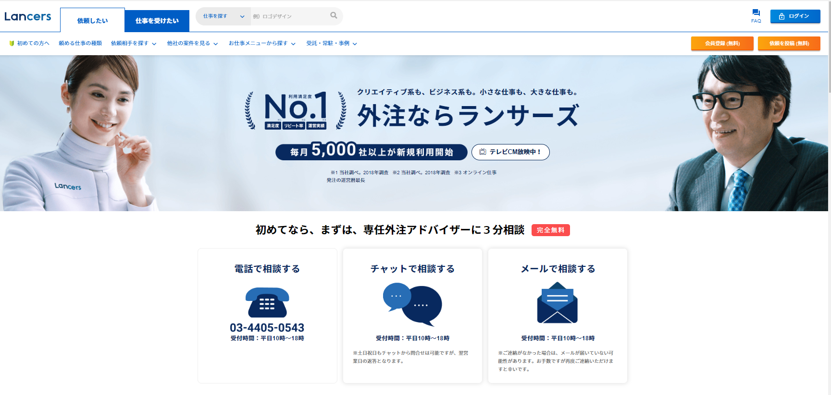Click the telephone icon in the 電話で相談する card
Viewport: 831px width, 395px height.
[267, 302]
